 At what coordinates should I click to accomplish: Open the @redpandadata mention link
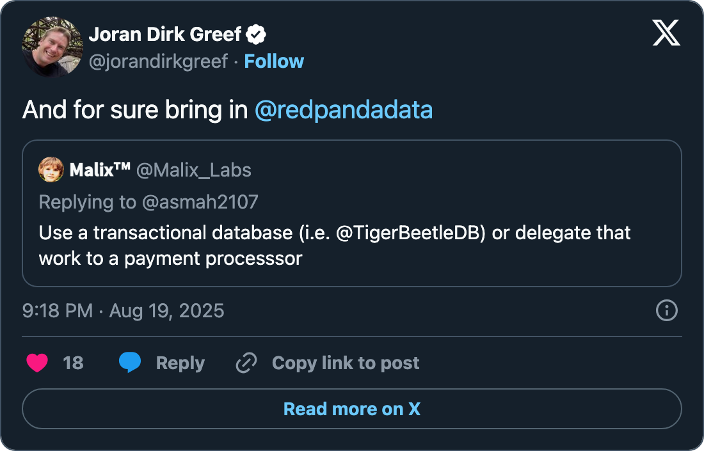pyautogui.click(x=343, y=111)
